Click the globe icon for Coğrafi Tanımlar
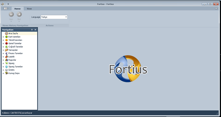Viewport: 221px width, 117px height. click(x=6, y=47)
